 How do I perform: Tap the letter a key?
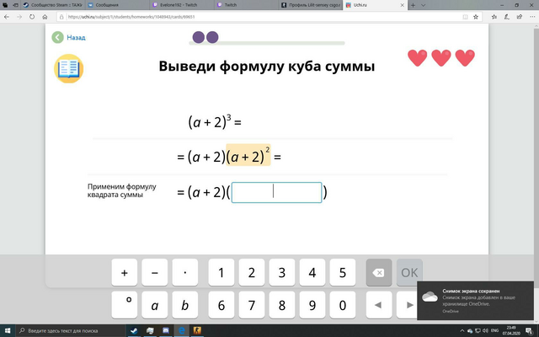pos(155,305)
